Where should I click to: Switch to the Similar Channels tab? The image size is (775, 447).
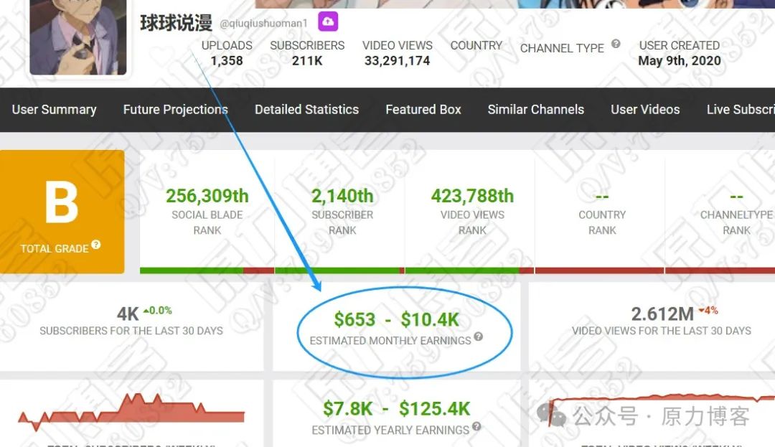535,109
